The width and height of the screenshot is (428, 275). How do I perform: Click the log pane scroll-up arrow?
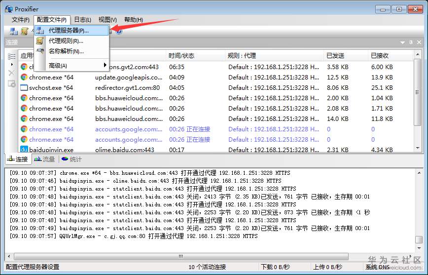(x=419, y=173)
